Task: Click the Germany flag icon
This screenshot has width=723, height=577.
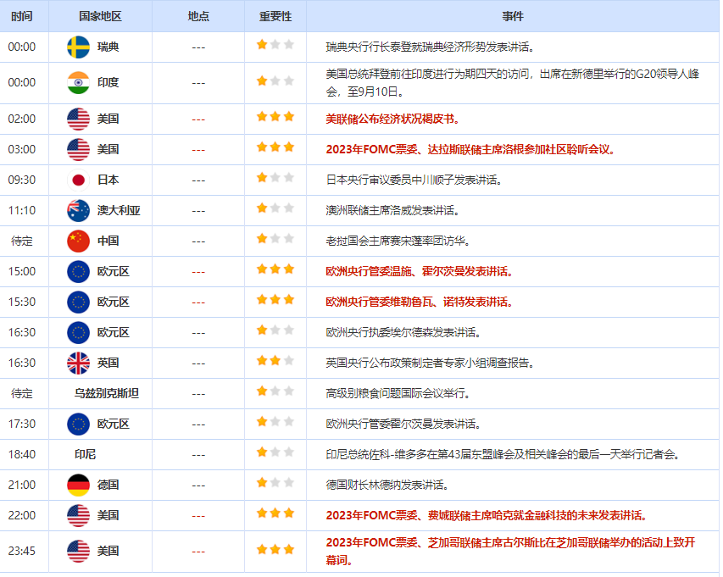Action: (78, 485)
